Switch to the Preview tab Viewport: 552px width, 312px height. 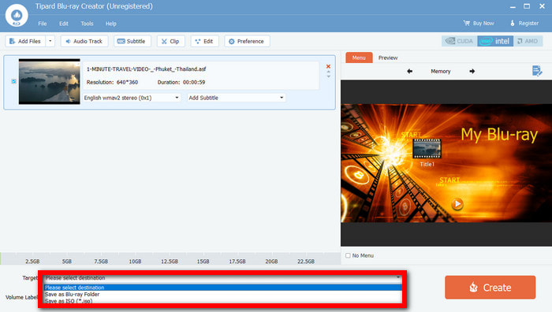(388, 58)
